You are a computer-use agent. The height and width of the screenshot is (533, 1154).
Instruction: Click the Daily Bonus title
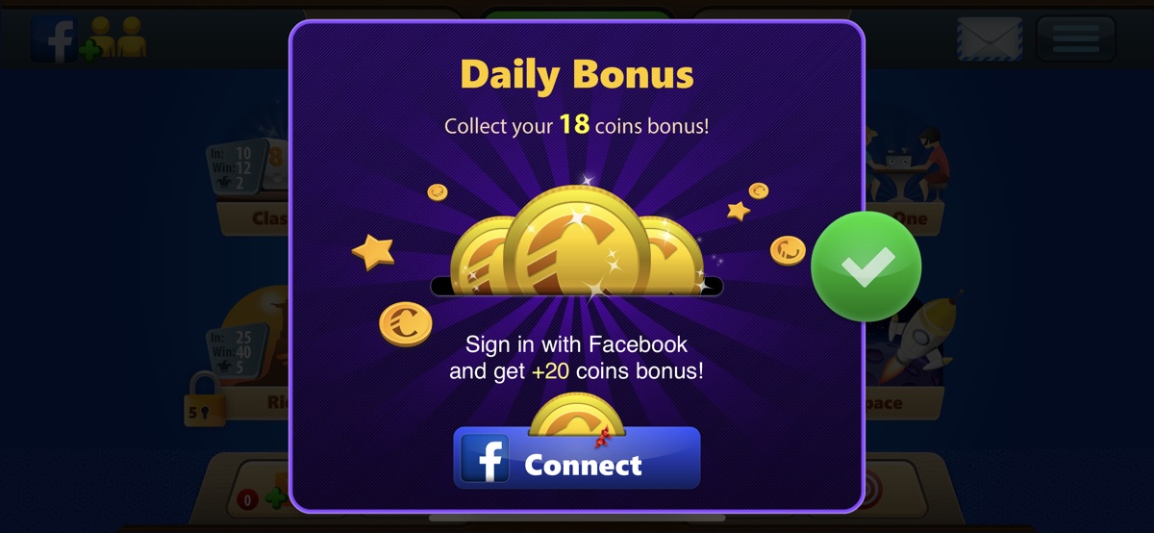pos(577,75)
